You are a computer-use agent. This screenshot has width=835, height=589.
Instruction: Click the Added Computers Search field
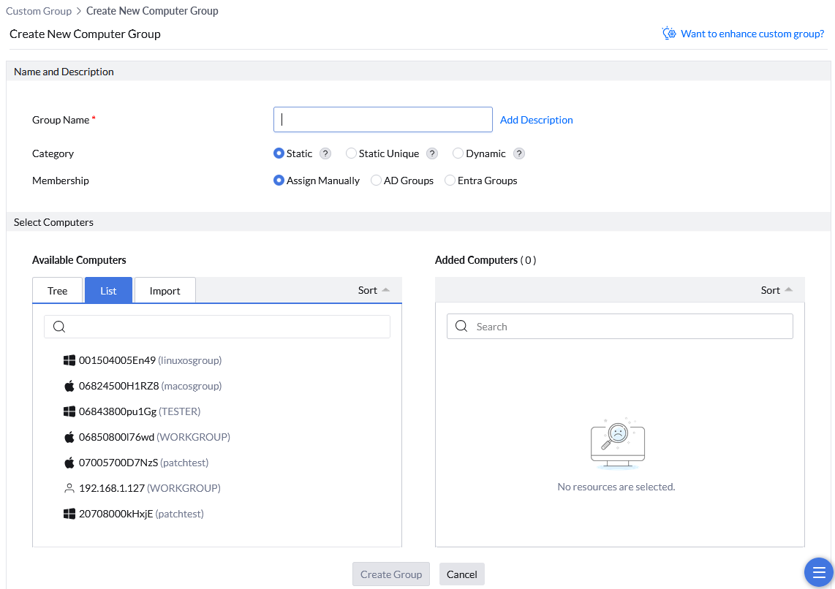pos(620,326)
